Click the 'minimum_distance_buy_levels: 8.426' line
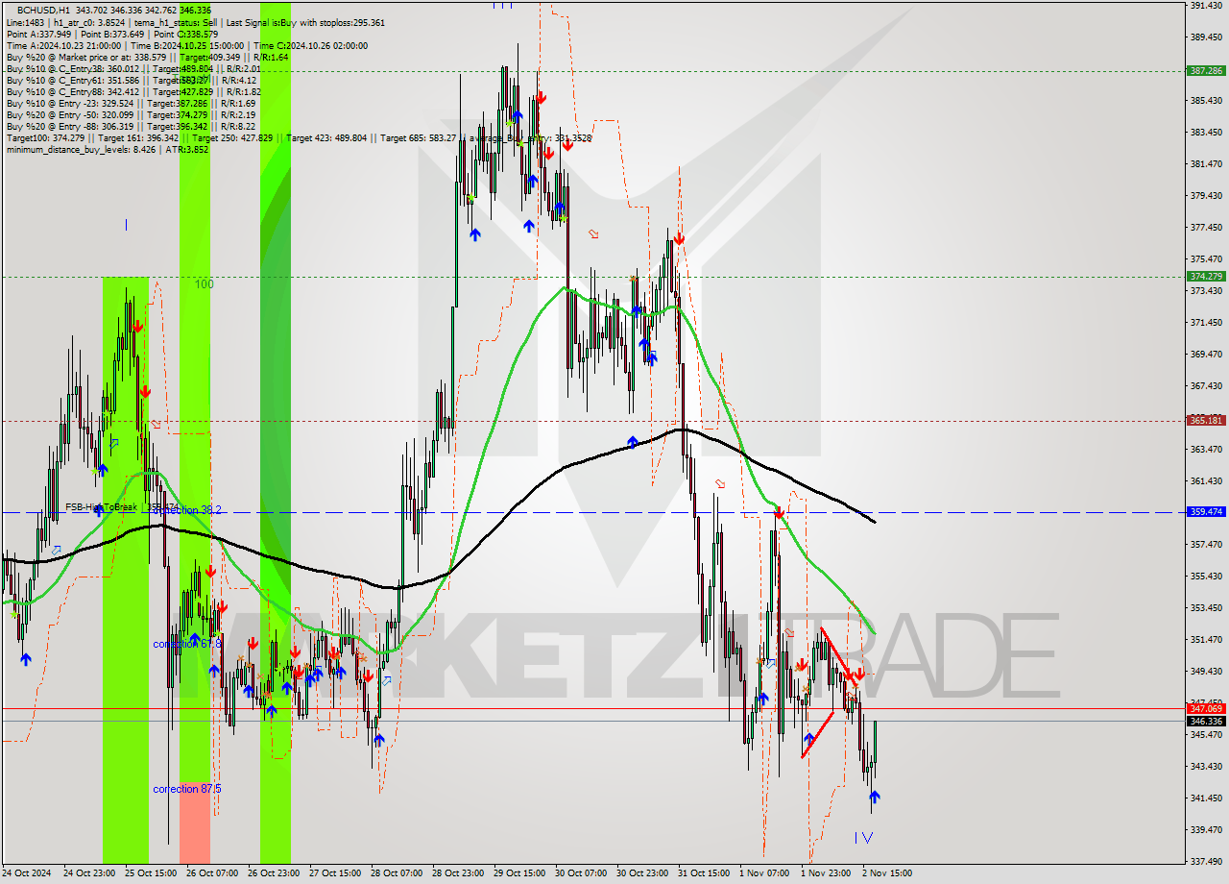Screen dimensions: 1229x884 pyautogui.click(x=108, y=149)
